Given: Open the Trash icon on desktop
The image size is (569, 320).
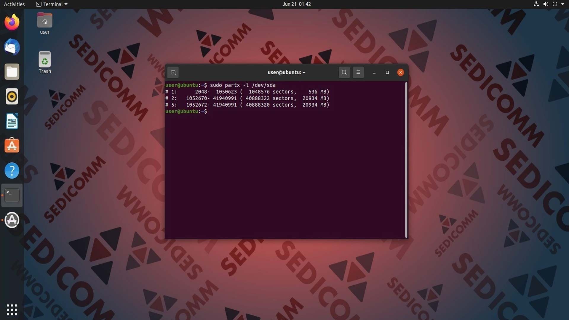Looking at the screenshot, I should click(x=45, y=63).
